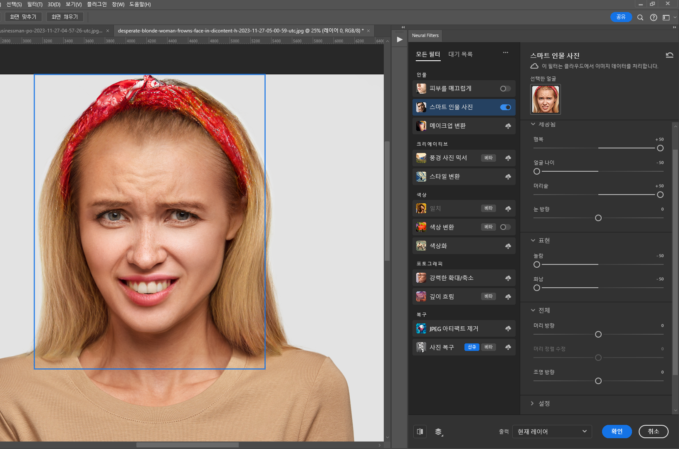Image resolution: width=679 pixels, height=449 pixels.
Task: Download the 깊이 흐림 filter
Action: tap(508, 297)
